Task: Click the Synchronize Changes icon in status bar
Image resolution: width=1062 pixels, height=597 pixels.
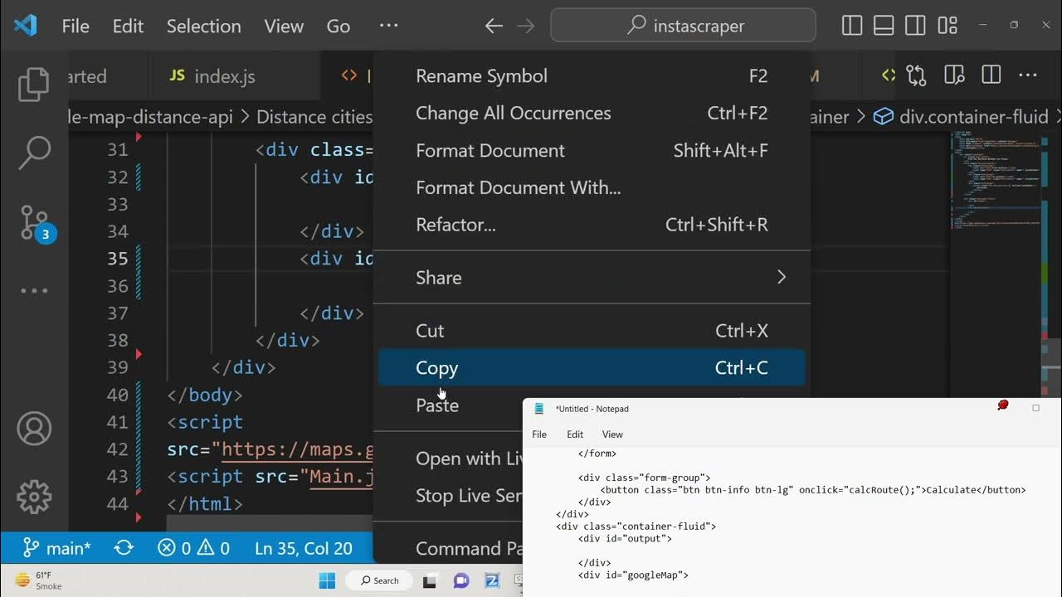Action: [124, 548]
